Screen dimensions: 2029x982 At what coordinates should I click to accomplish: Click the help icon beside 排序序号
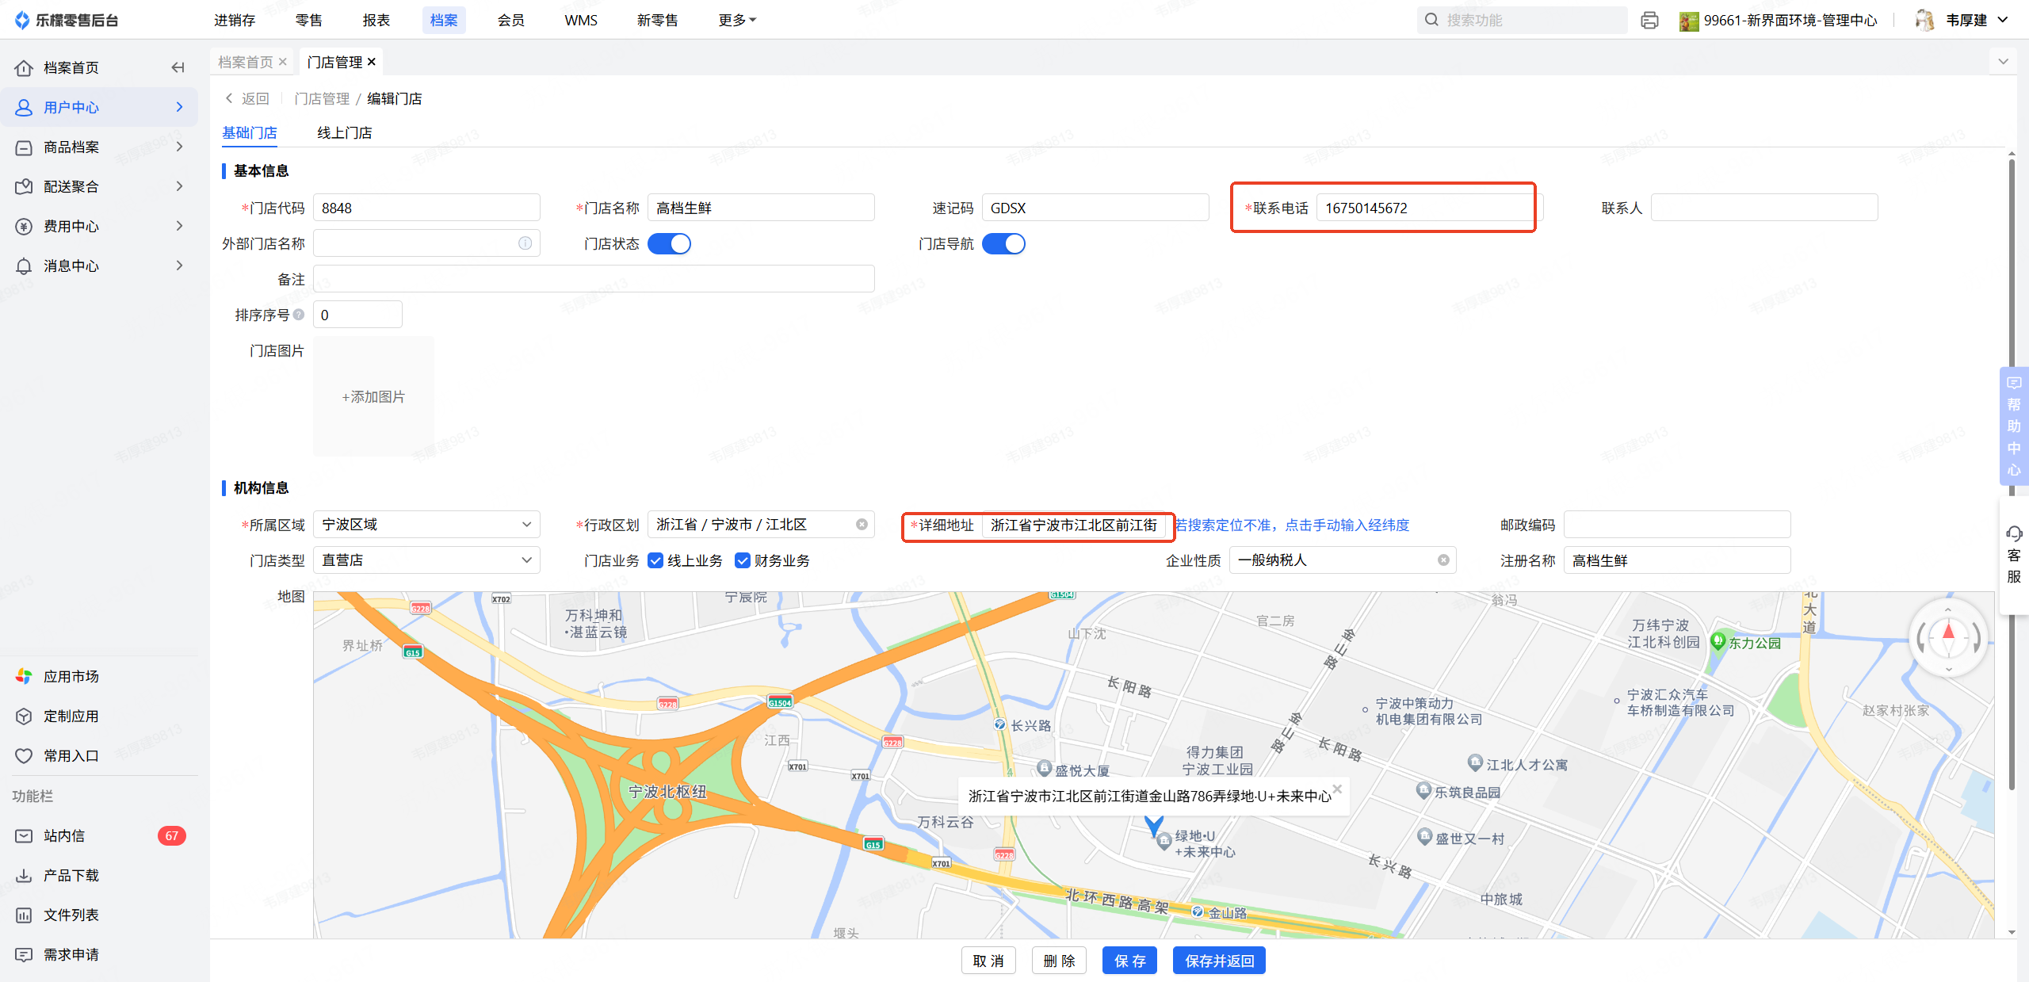299,315
